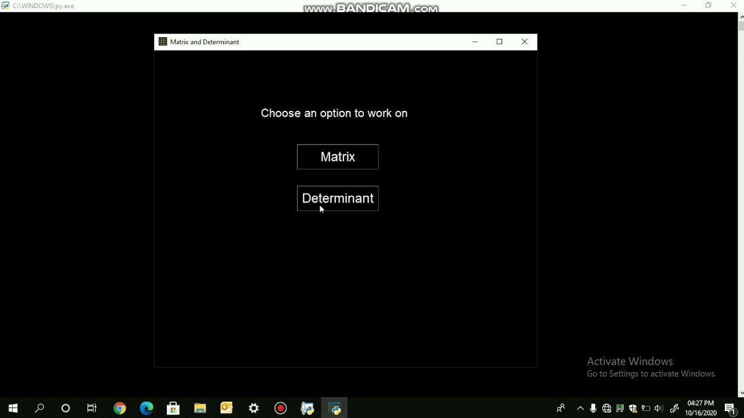This screenshot has width=744, height=418.
Task: Maximize the Matrix and Determinant window
Action: coord(499,42)
